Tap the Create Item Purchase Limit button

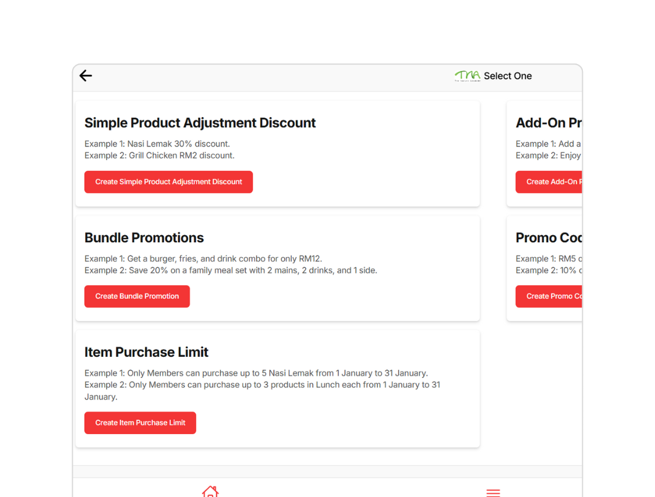(x=140, y=423)
